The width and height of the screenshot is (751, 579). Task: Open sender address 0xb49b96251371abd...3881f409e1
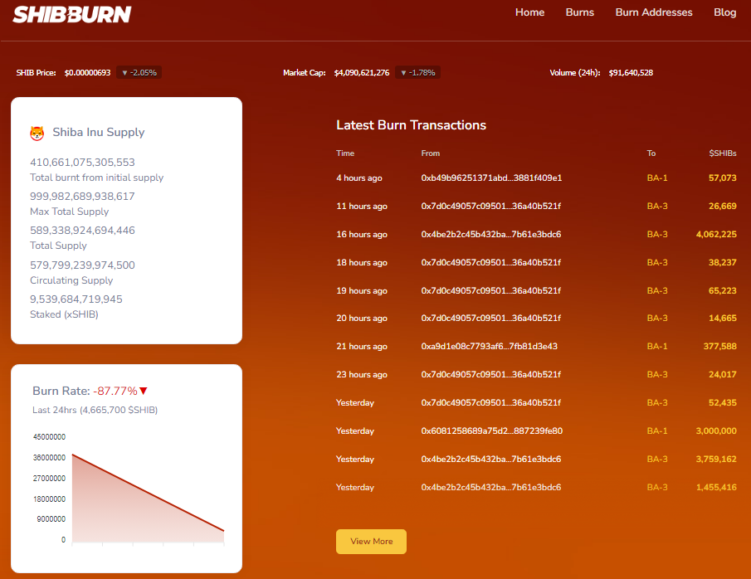click(491, 178)
